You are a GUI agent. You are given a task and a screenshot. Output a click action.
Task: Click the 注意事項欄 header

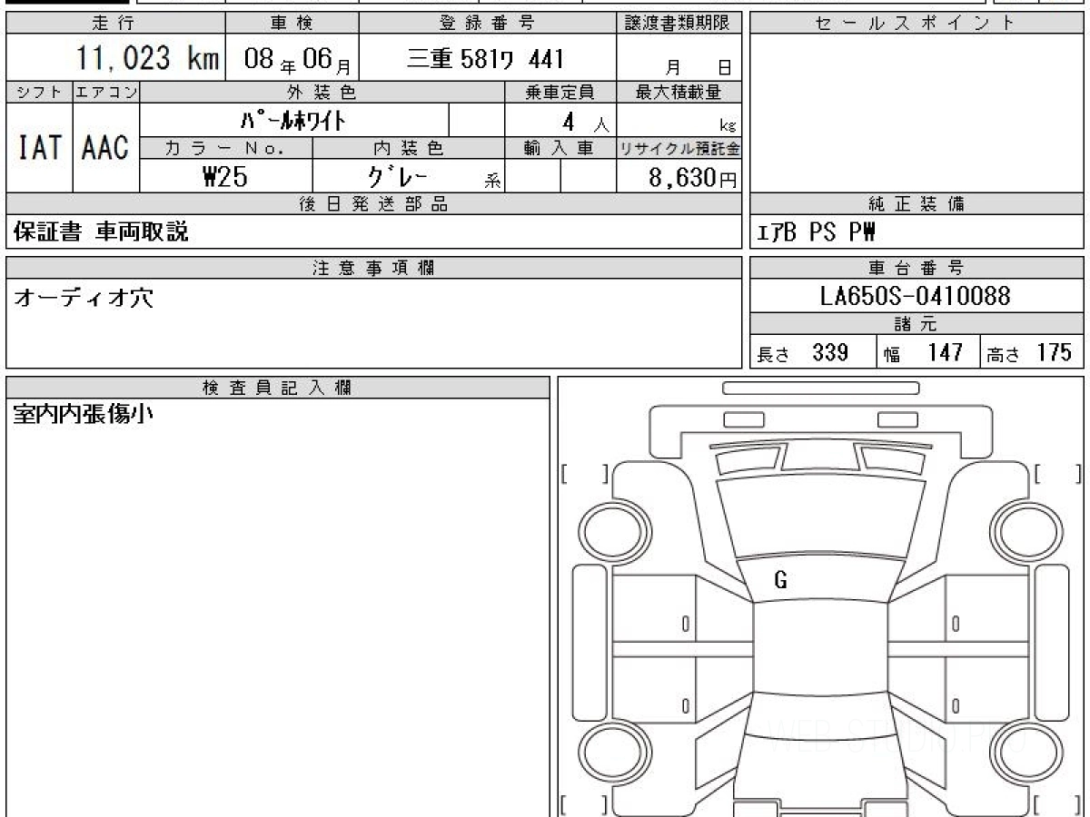point(374,268)
